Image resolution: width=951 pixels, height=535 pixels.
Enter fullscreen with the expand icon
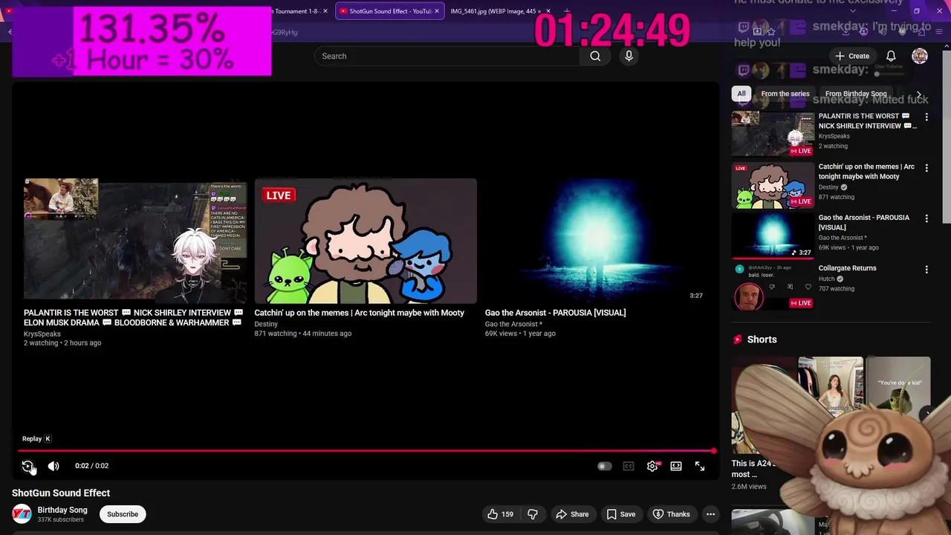(700, 466)
